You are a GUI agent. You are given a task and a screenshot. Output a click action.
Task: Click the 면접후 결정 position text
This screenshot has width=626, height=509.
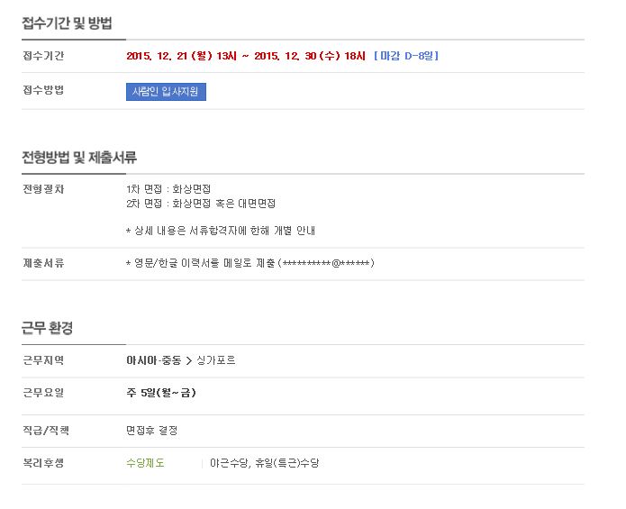151,431
